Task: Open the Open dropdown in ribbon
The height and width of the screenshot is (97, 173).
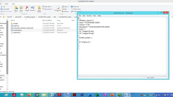Action: coord(65,7)
